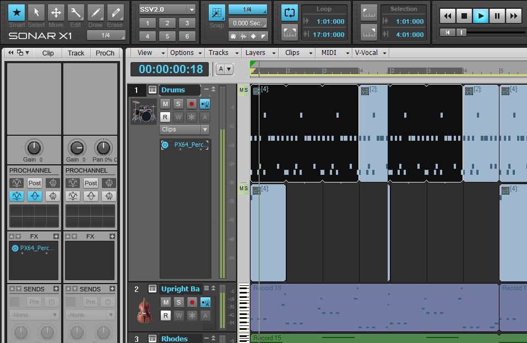Solo the Drums track
Image resolution: width=527 pixels, height=343 pixels.
click(x=178, y=104)
